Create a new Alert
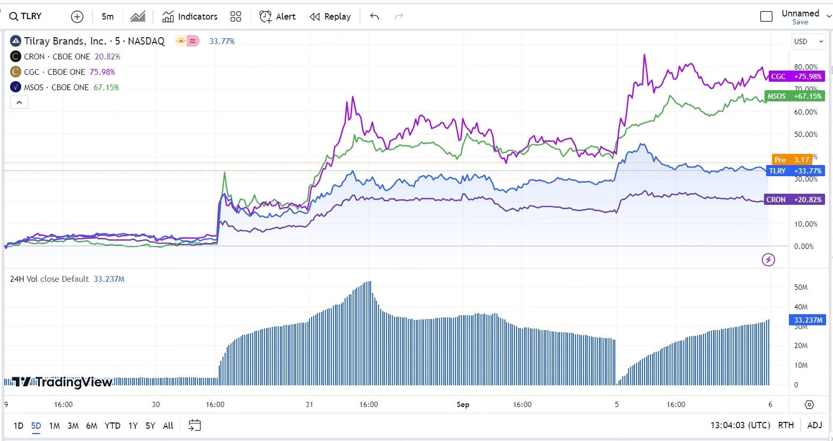Screen dimensions: 833x441 click(x=277, y=16)
